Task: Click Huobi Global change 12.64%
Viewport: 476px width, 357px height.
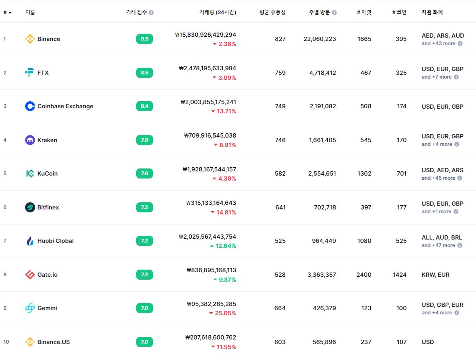Action: click(223, 245)
